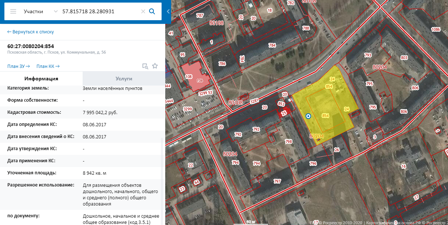Clear the coordinates search field
The image size is (448, 225).
point(143,11)
